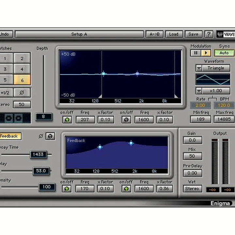Click the Triangle waveform selector
235x235 pixels.
[x=216, y=68]
